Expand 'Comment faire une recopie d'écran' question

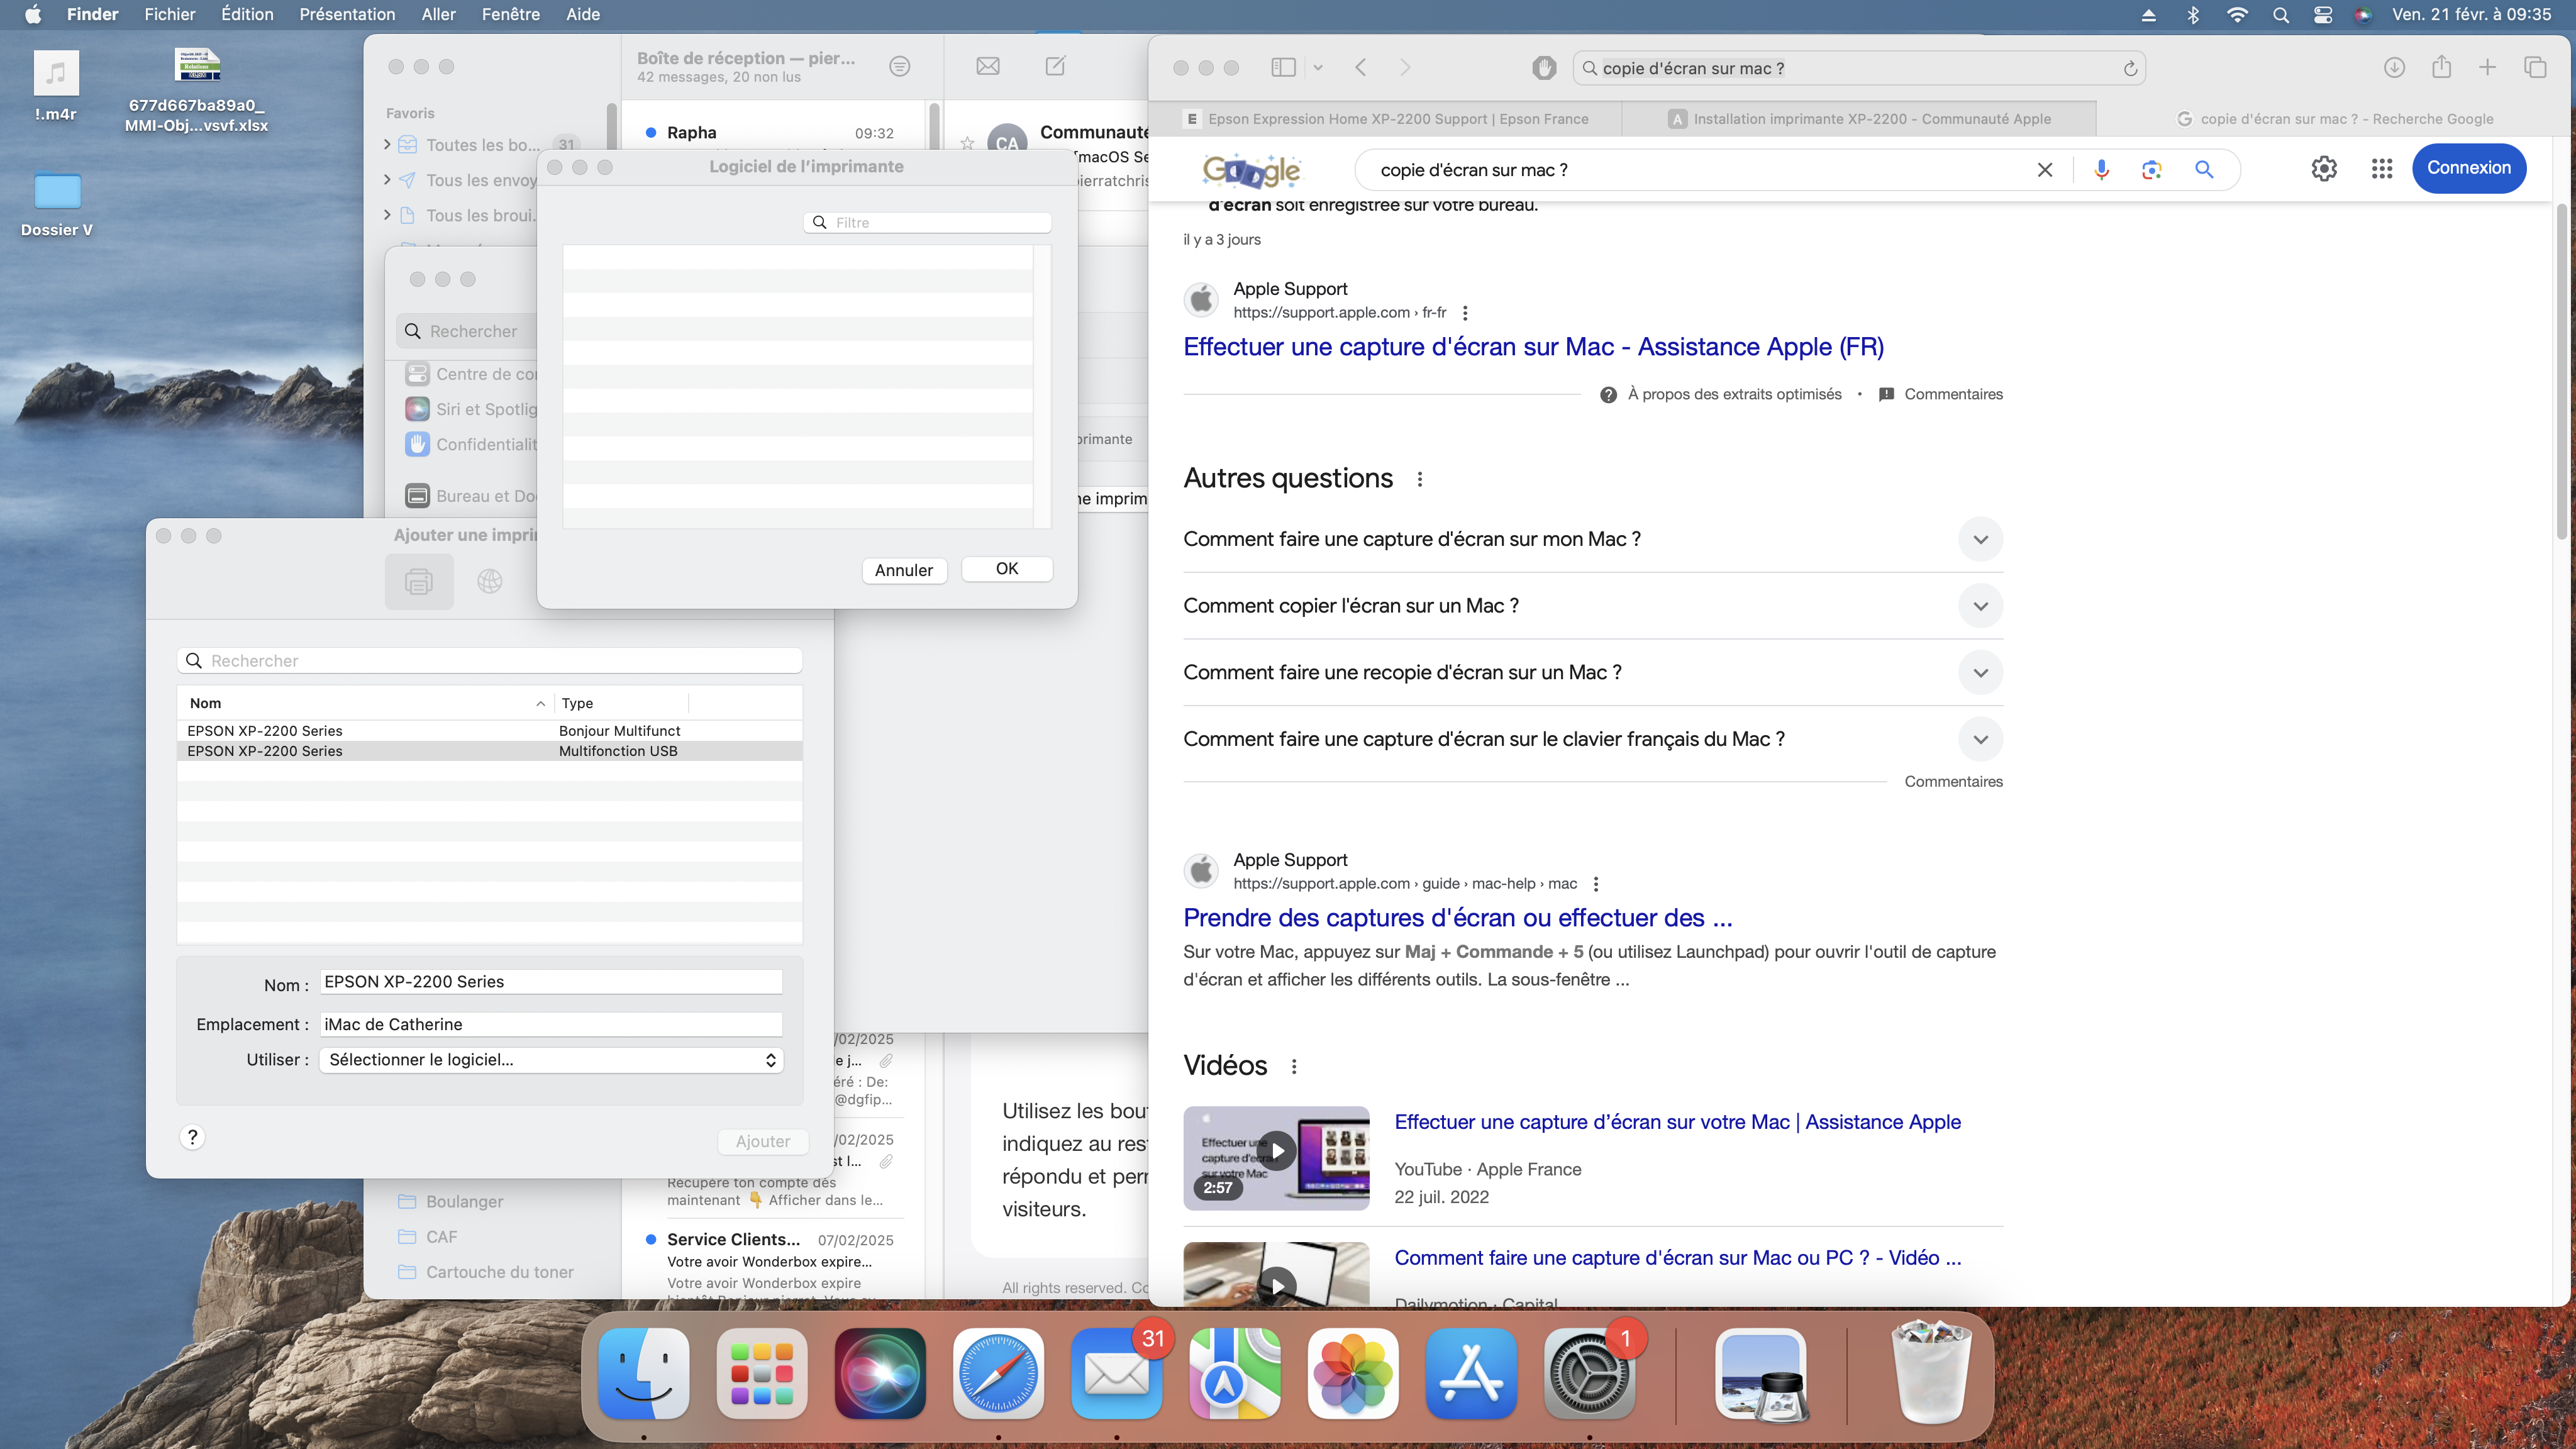[1980, 673]
